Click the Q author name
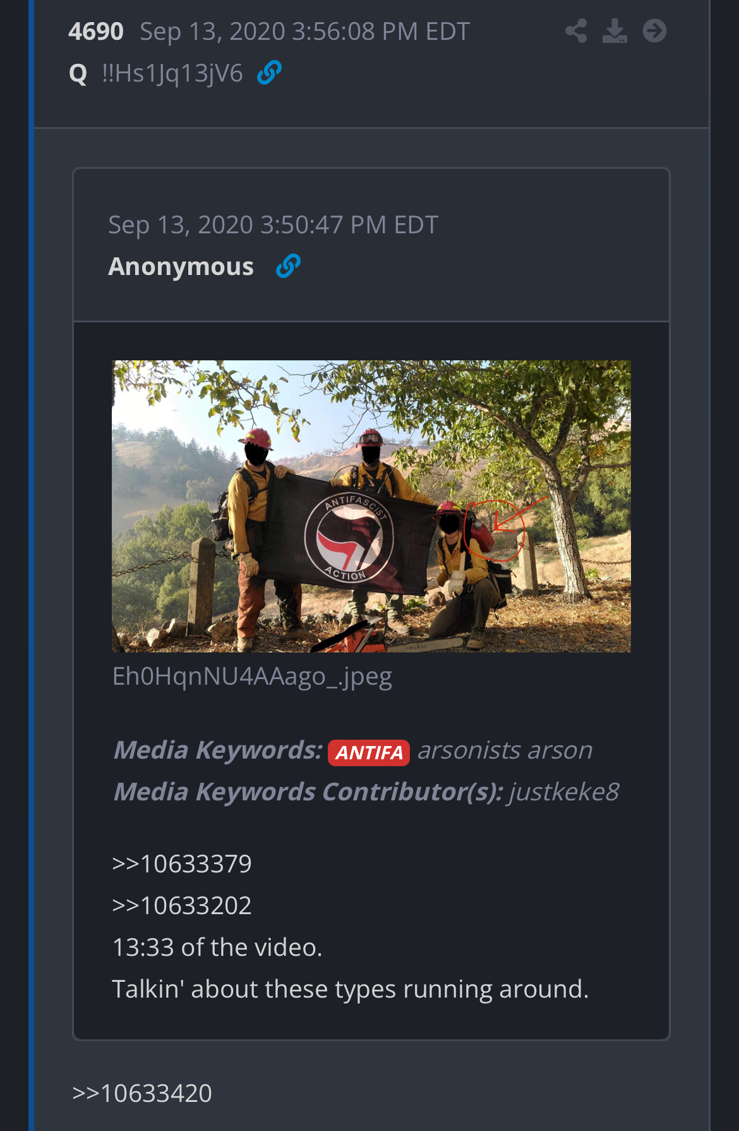The image size is (739, 1131). click(78, 73)
